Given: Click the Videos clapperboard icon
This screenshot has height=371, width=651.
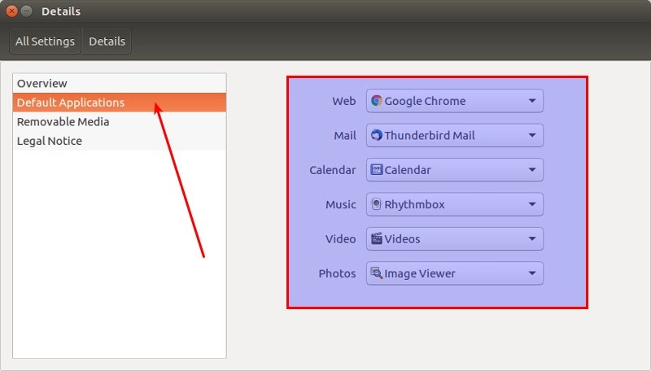Looking at the screenshot, I should pyautogui.click(x=377, y=238).
